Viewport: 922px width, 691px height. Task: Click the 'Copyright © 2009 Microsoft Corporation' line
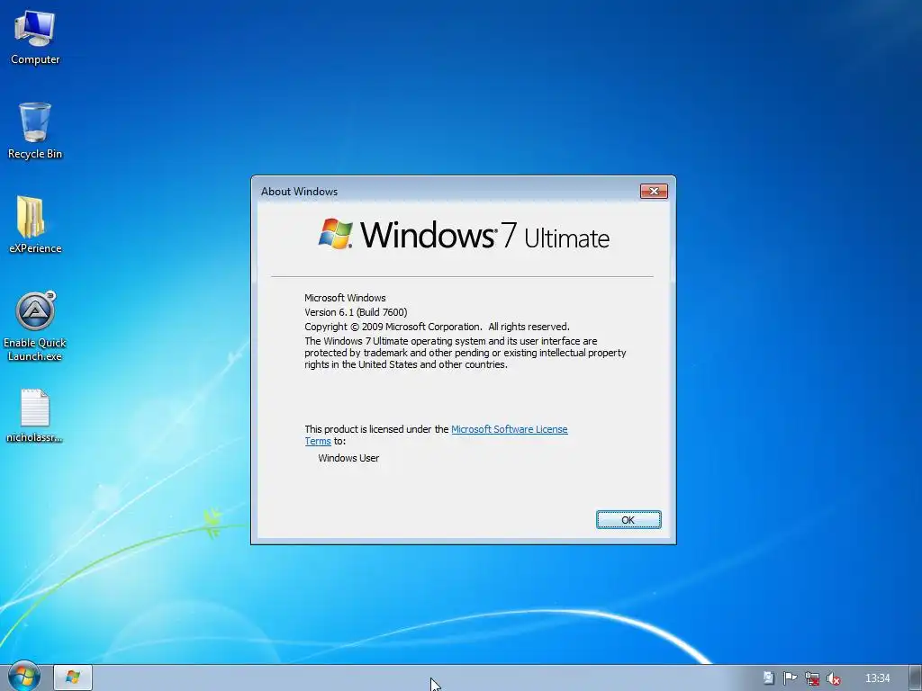(437, 327)
